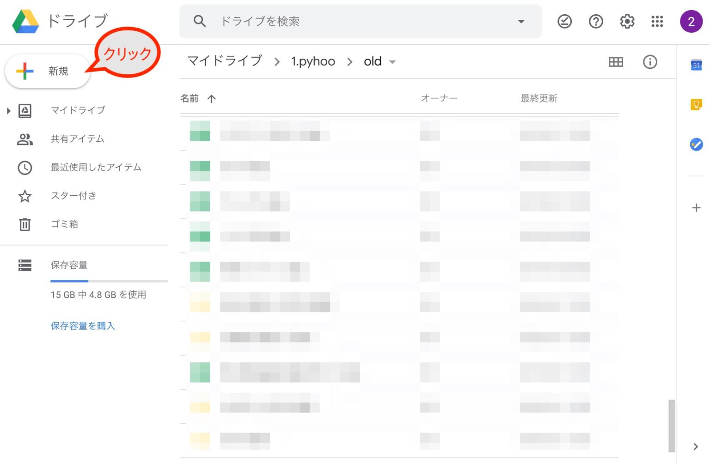
Task: Expand the マイドライブ tree arrow
Action: (8, 111)
